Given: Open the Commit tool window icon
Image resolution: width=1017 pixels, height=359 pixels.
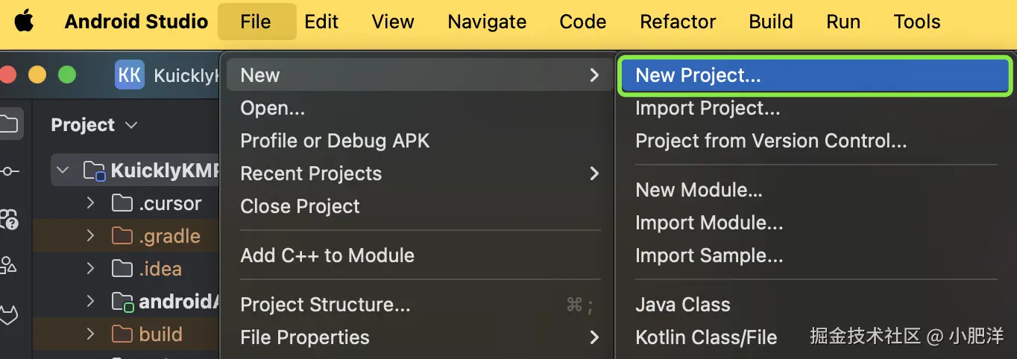Looking at the screenshot, I should (x=9, y=171).
